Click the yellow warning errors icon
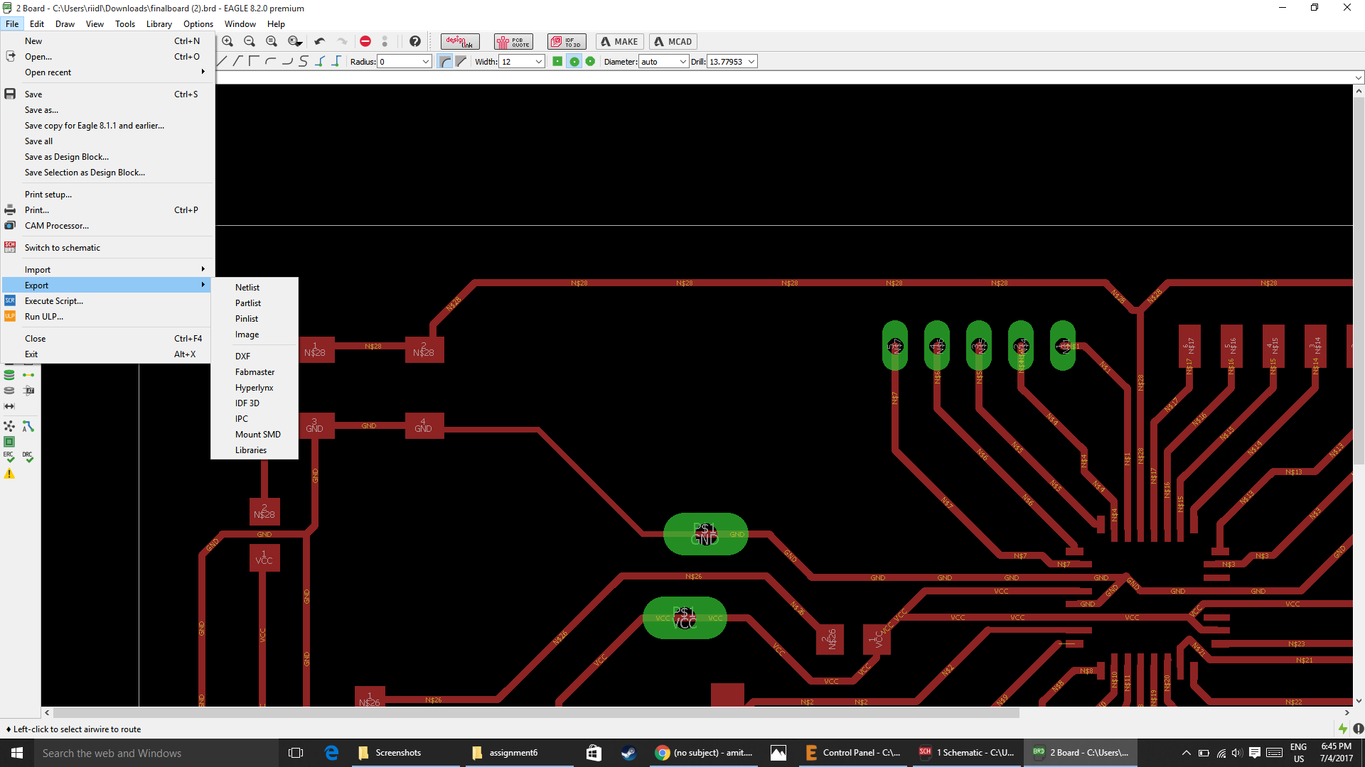Image resolution: width=1365 pixels, height=767 pixels. tap(9, 474)
